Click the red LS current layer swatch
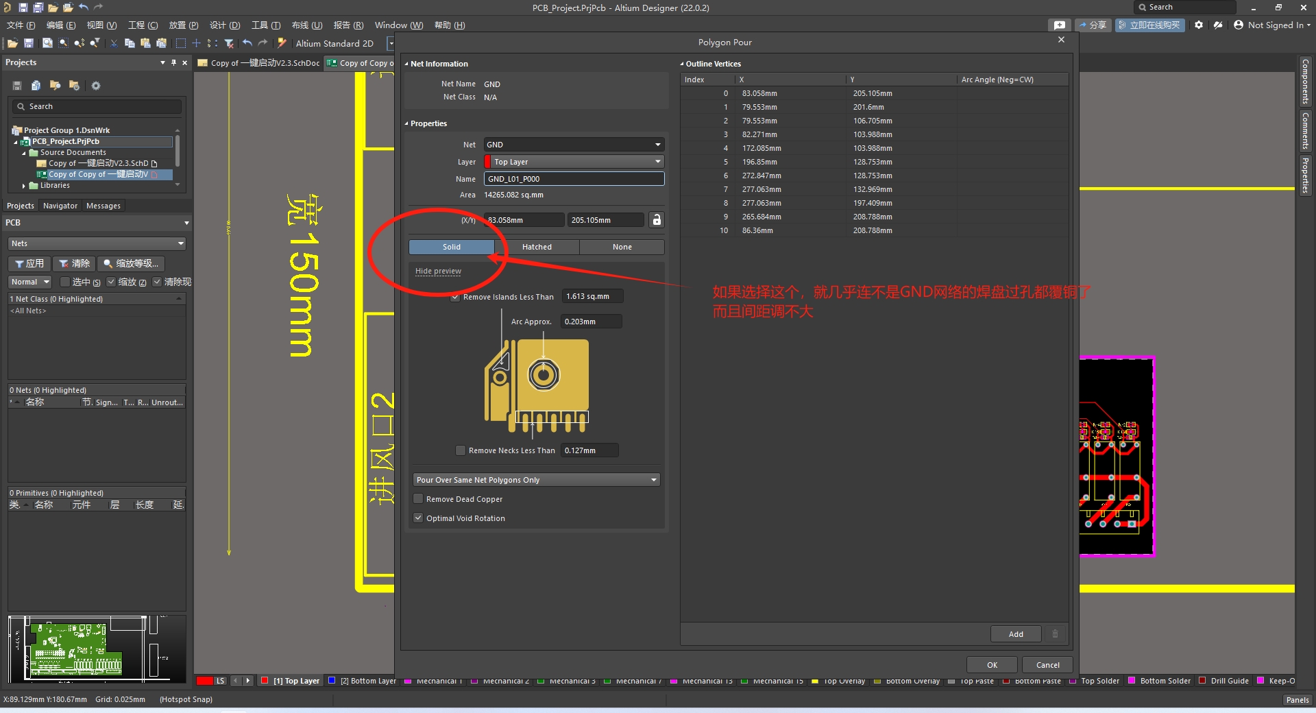This screenshot has height=713, width=1316. tap(204, 681)
